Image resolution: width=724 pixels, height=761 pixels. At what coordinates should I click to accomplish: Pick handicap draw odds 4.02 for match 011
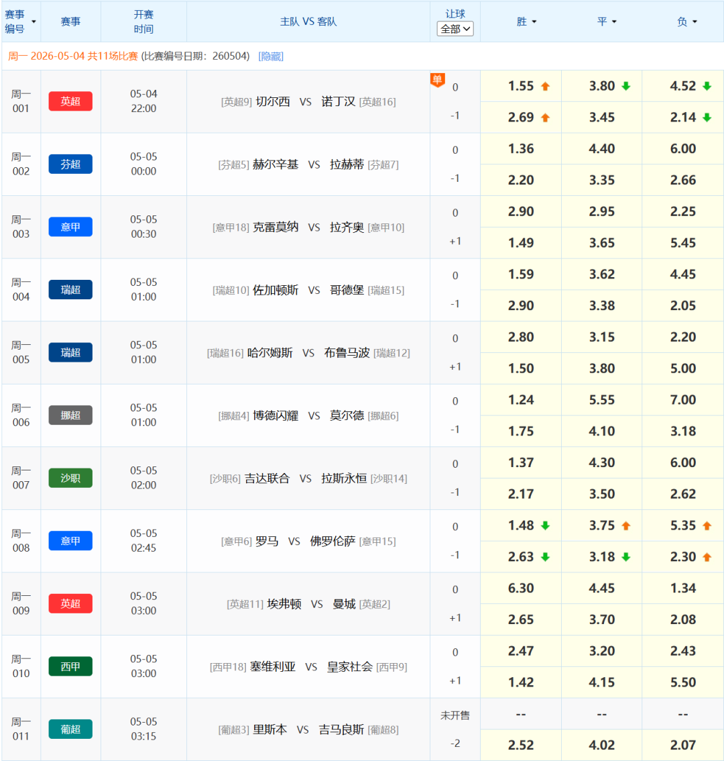pyautogui.click(x=602, y=745)
